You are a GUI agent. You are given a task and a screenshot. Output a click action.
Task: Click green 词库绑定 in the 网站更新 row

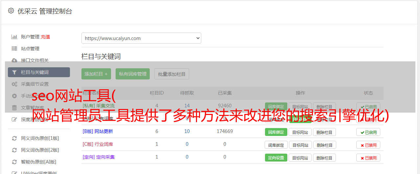(276, 132)
